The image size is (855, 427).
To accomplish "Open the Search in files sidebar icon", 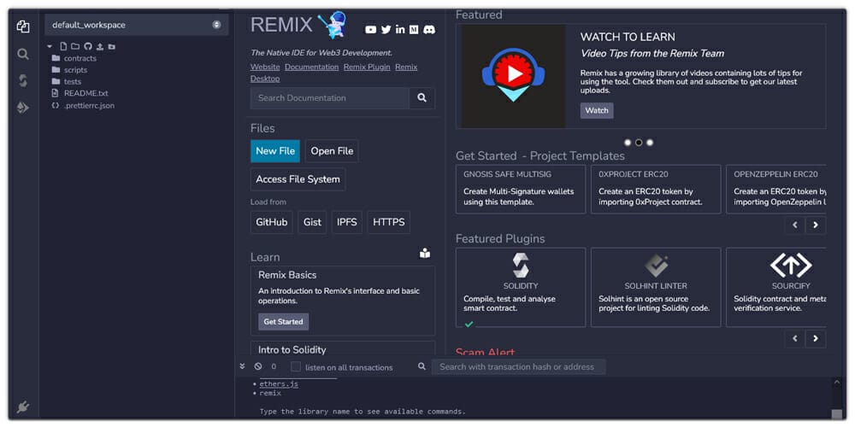I will pos(23,54).
